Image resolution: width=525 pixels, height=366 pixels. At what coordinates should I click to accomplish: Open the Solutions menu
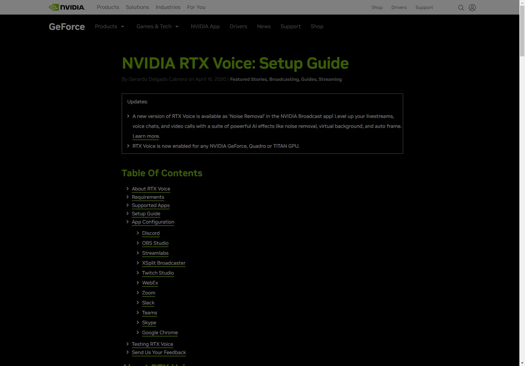point(137,7)
